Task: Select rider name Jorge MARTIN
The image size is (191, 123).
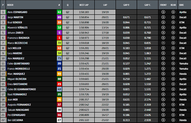Action: [15, 17]
